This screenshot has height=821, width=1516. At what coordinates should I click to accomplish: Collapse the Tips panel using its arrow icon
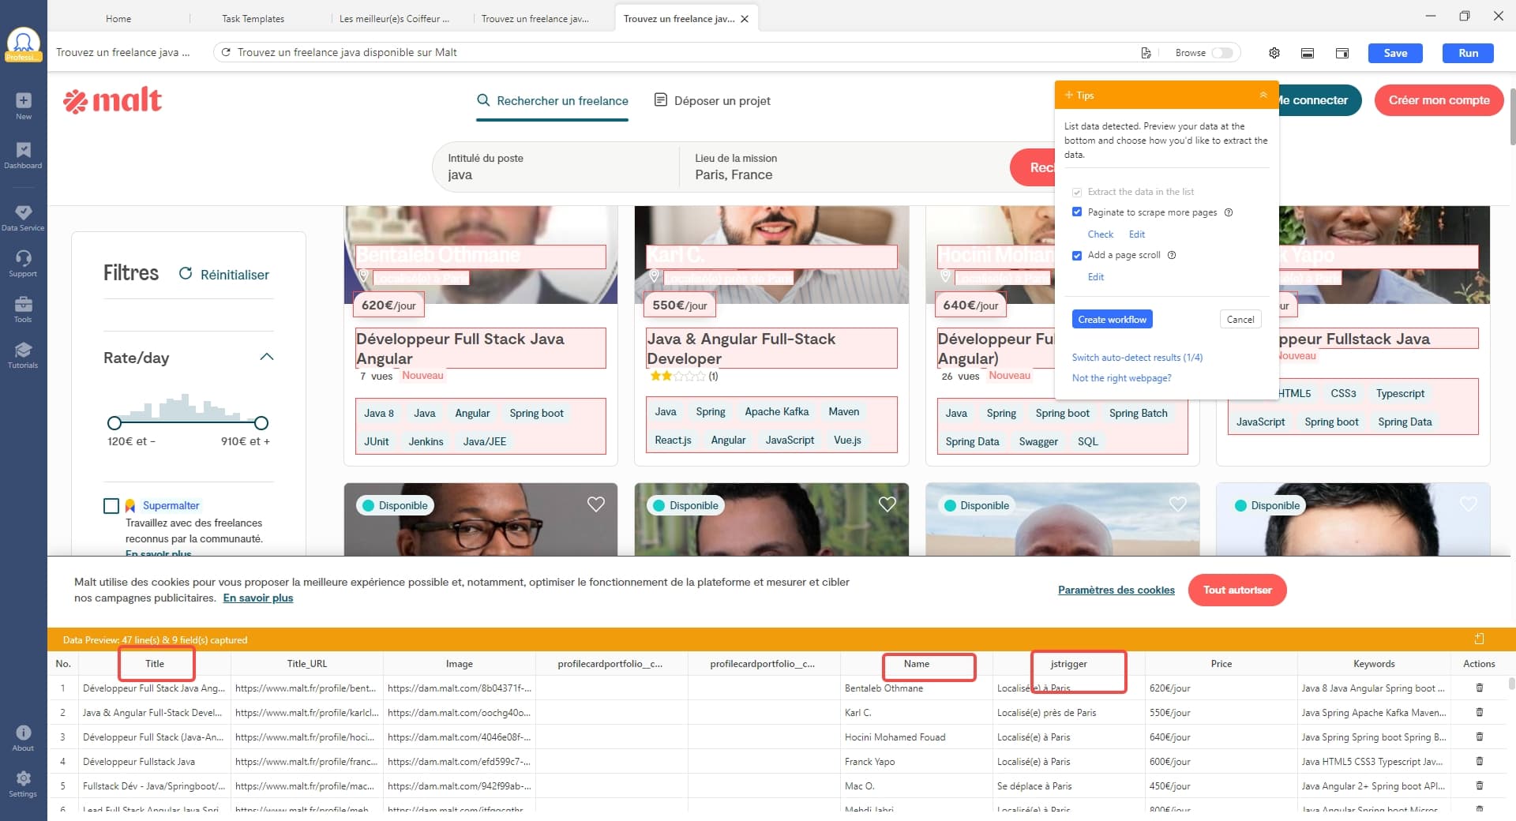(x=1263, y=95)
